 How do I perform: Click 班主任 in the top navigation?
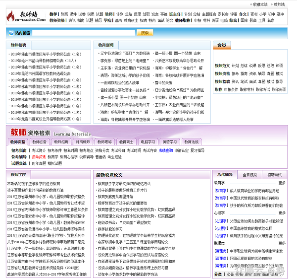175,14
